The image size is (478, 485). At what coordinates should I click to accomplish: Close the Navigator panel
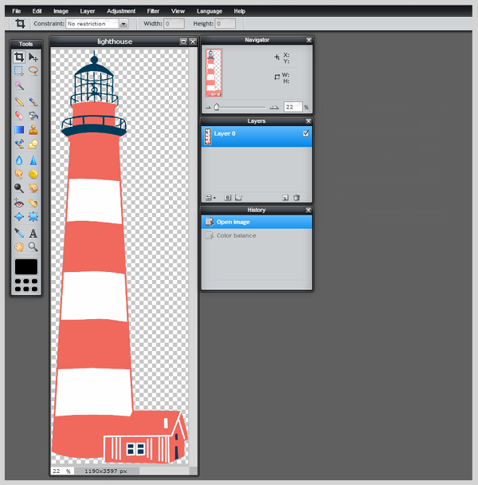[x=308, y=40]
